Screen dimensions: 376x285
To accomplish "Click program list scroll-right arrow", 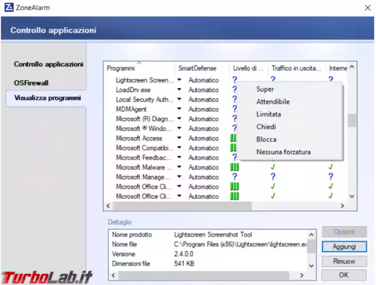I will 343,206.
